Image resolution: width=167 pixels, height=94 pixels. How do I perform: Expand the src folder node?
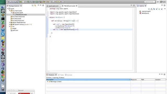point(10,26)
